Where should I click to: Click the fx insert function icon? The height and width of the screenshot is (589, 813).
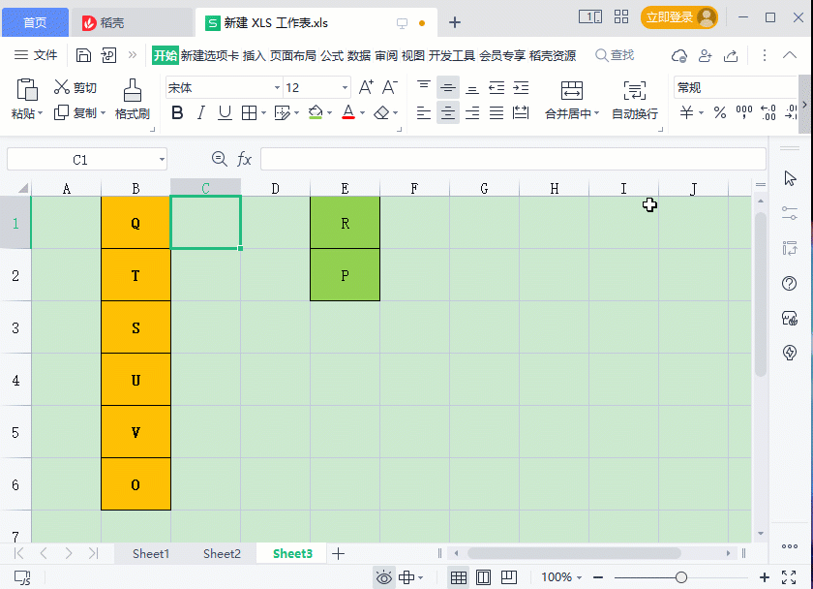point(244,159)
